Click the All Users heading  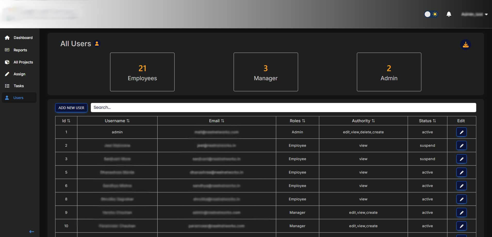[x=76, y=44]
